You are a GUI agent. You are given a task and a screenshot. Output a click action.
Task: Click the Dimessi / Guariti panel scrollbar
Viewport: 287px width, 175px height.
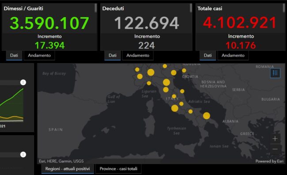tap(96, 8)
